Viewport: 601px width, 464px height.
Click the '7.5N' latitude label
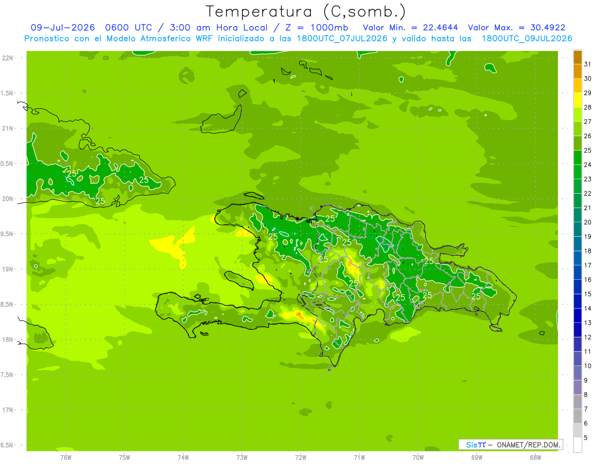pyautogui.click(x=7, y=375)
